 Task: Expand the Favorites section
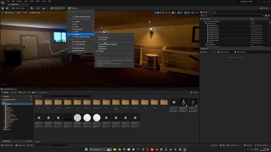2,96
